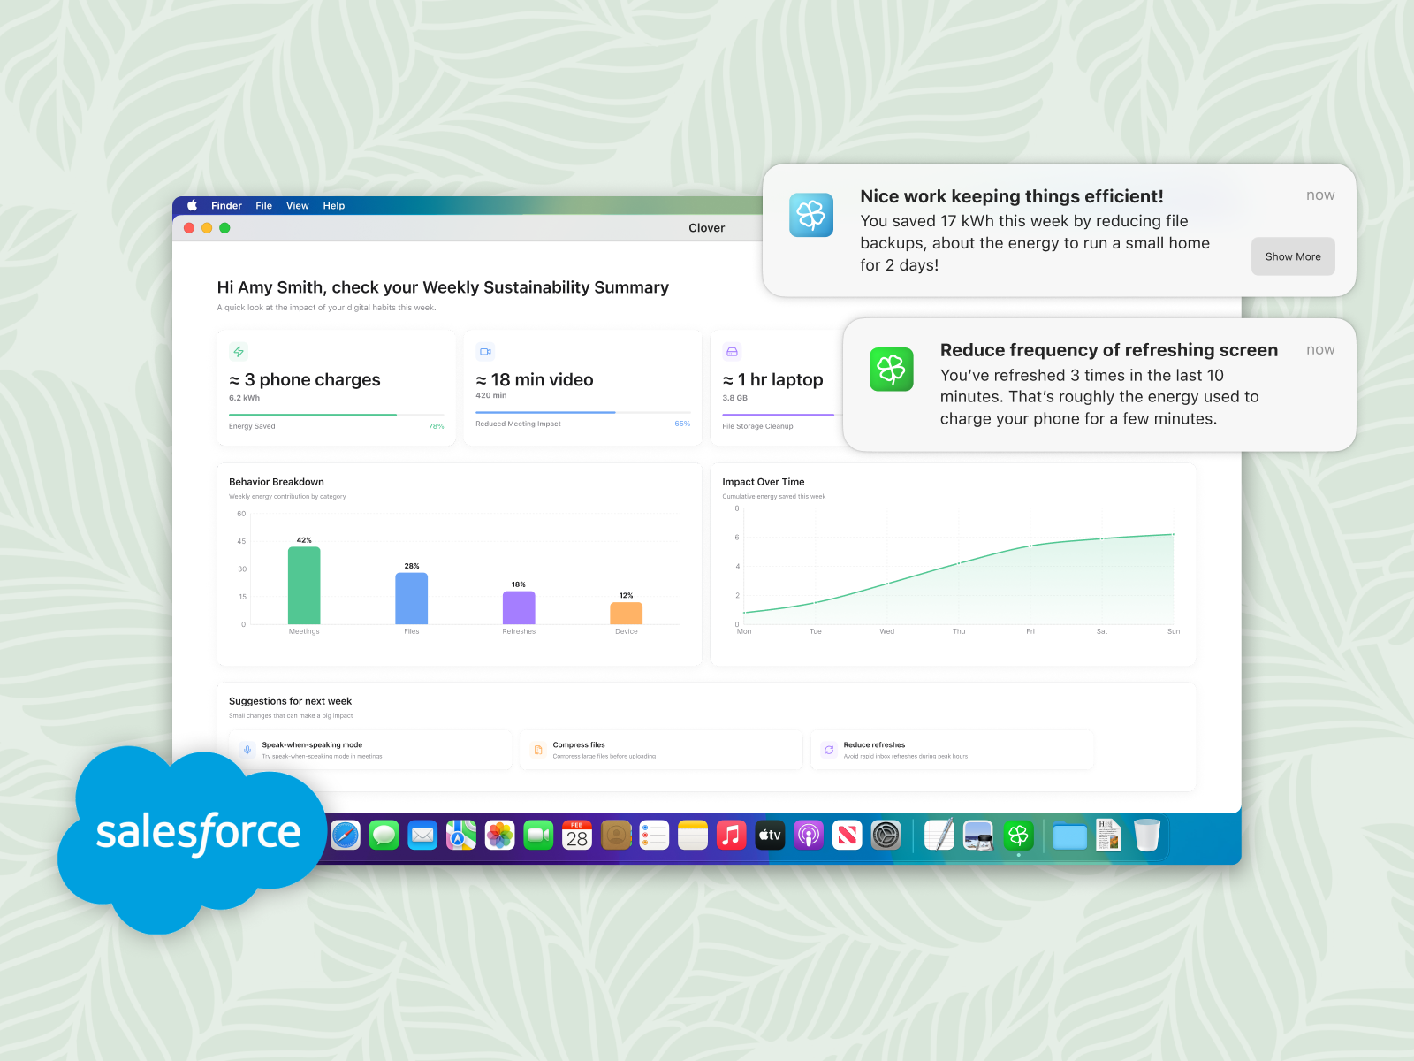1414x1061 pixels.
Task: Click the 'Behavior Breakdown' chart title
Action: tap(277, 482)
